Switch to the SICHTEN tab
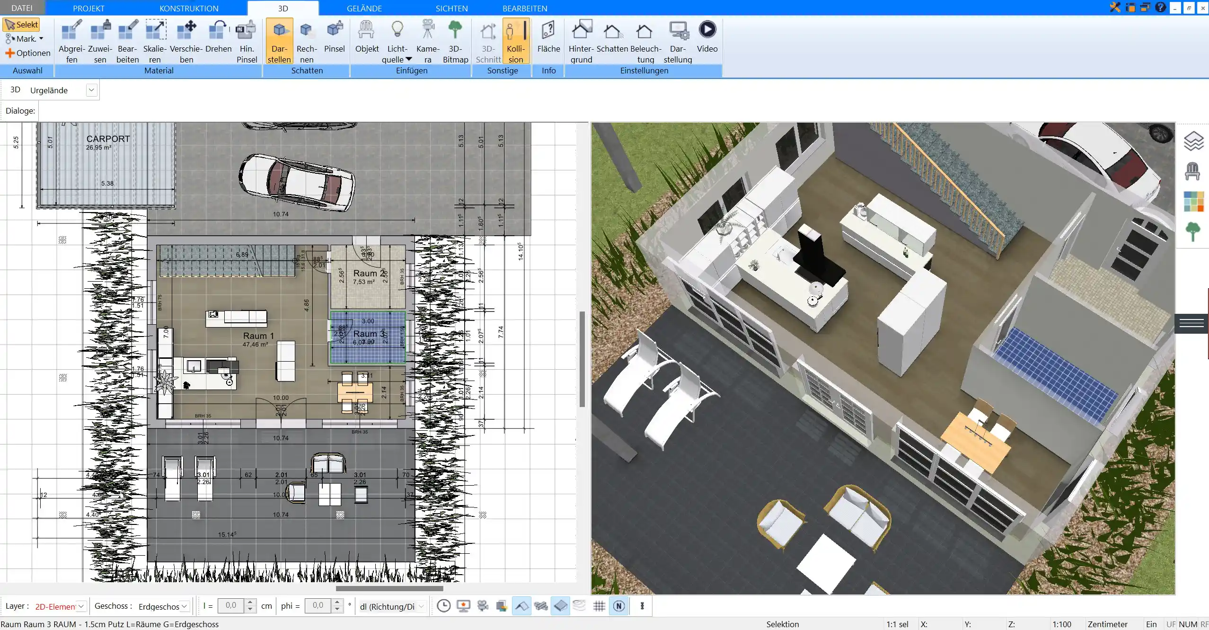The image size is (1209, 630). [451, 8]
